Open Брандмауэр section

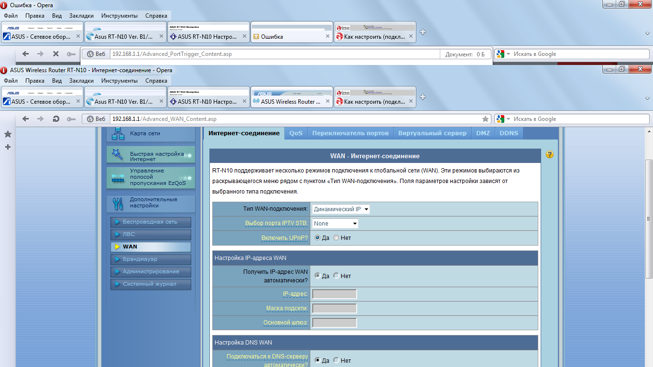tap(151, 259)
